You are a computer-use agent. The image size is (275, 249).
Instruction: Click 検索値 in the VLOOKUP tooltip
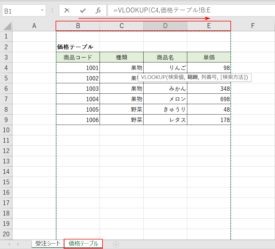pos(176,77)
